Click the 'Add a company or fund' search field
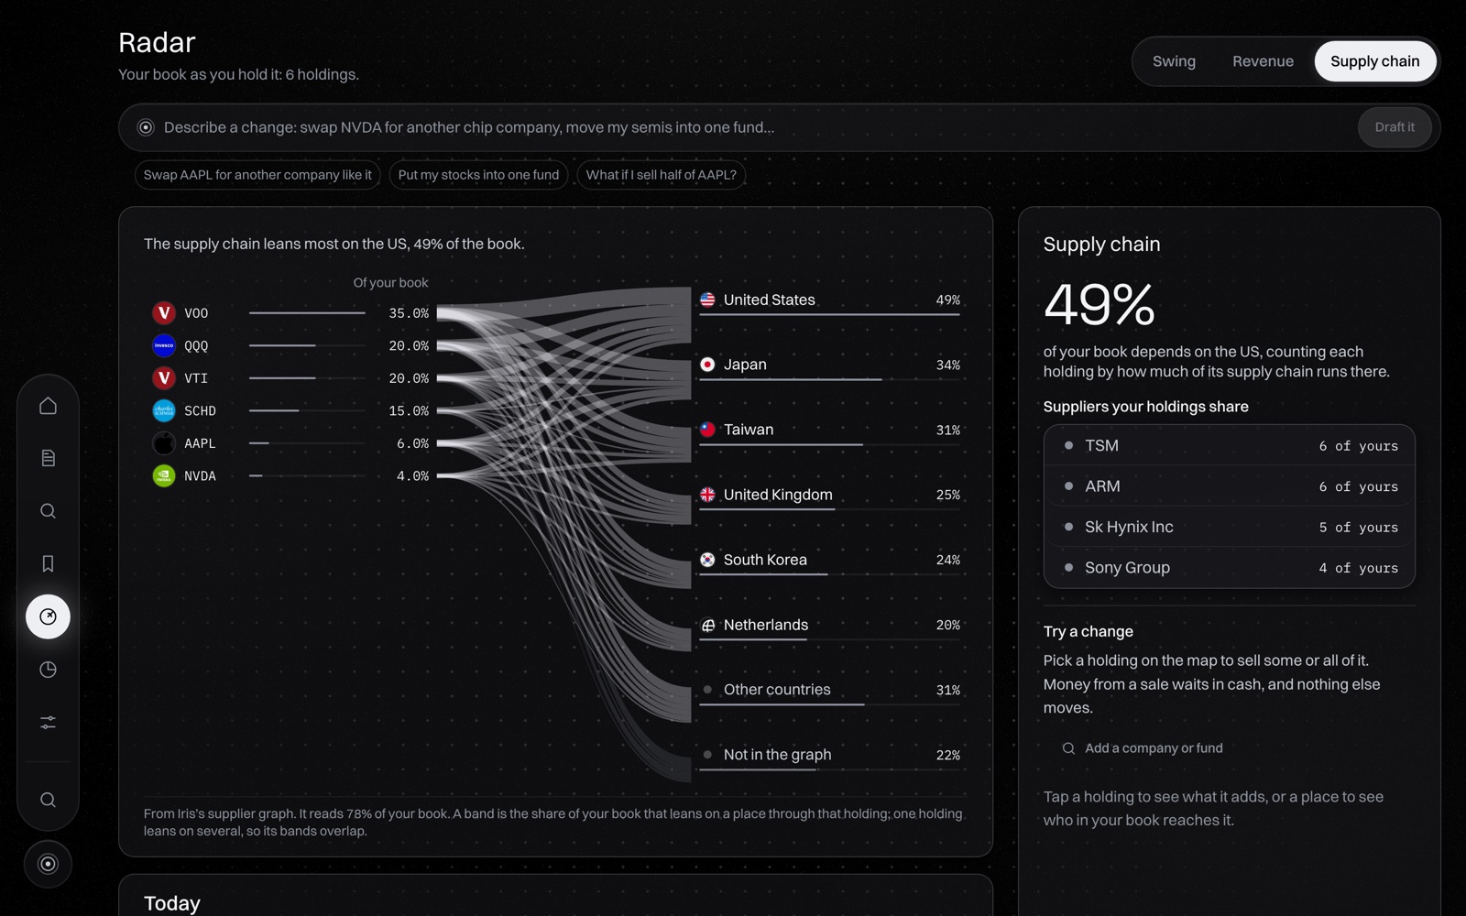Viewport: 1466px width, 916px height. [x=1229, y=748]
